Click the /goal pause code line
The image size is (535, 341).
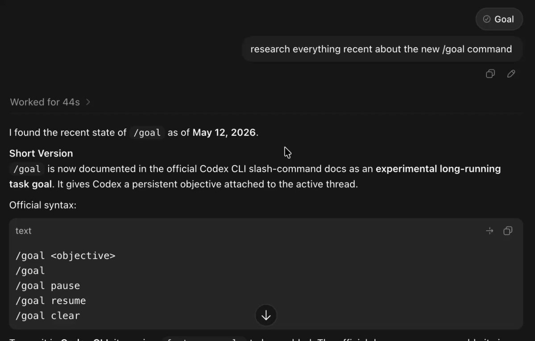(x=48, y=286)
